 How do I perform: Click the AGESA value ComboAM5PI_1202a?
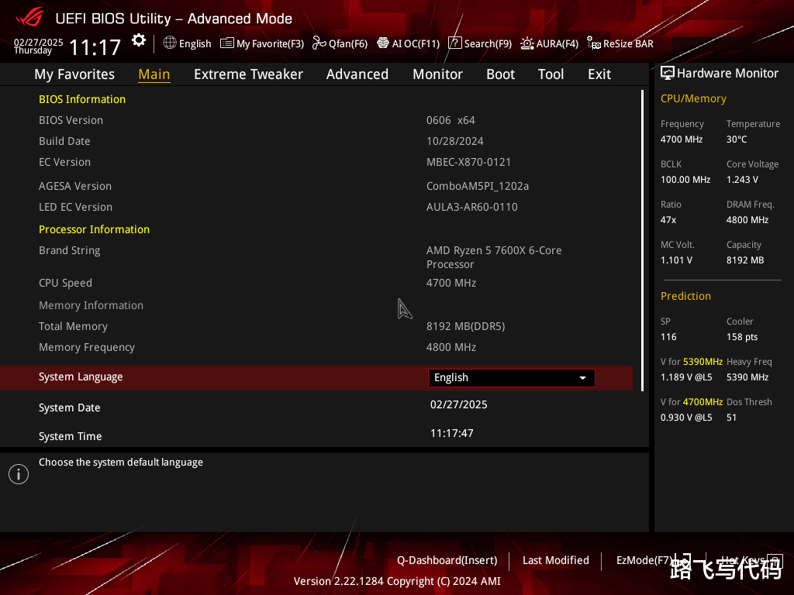click(478, 186)
